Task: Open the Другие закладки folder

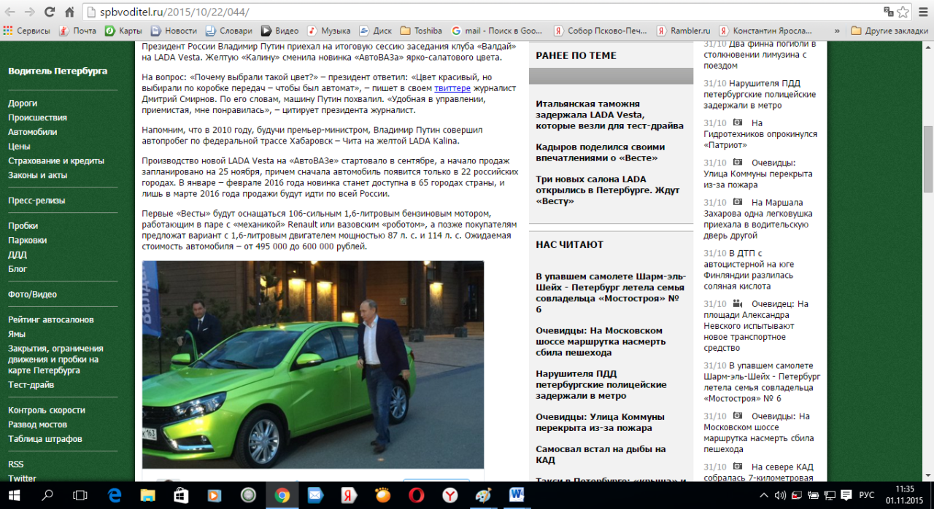Action: pos(889,31)
